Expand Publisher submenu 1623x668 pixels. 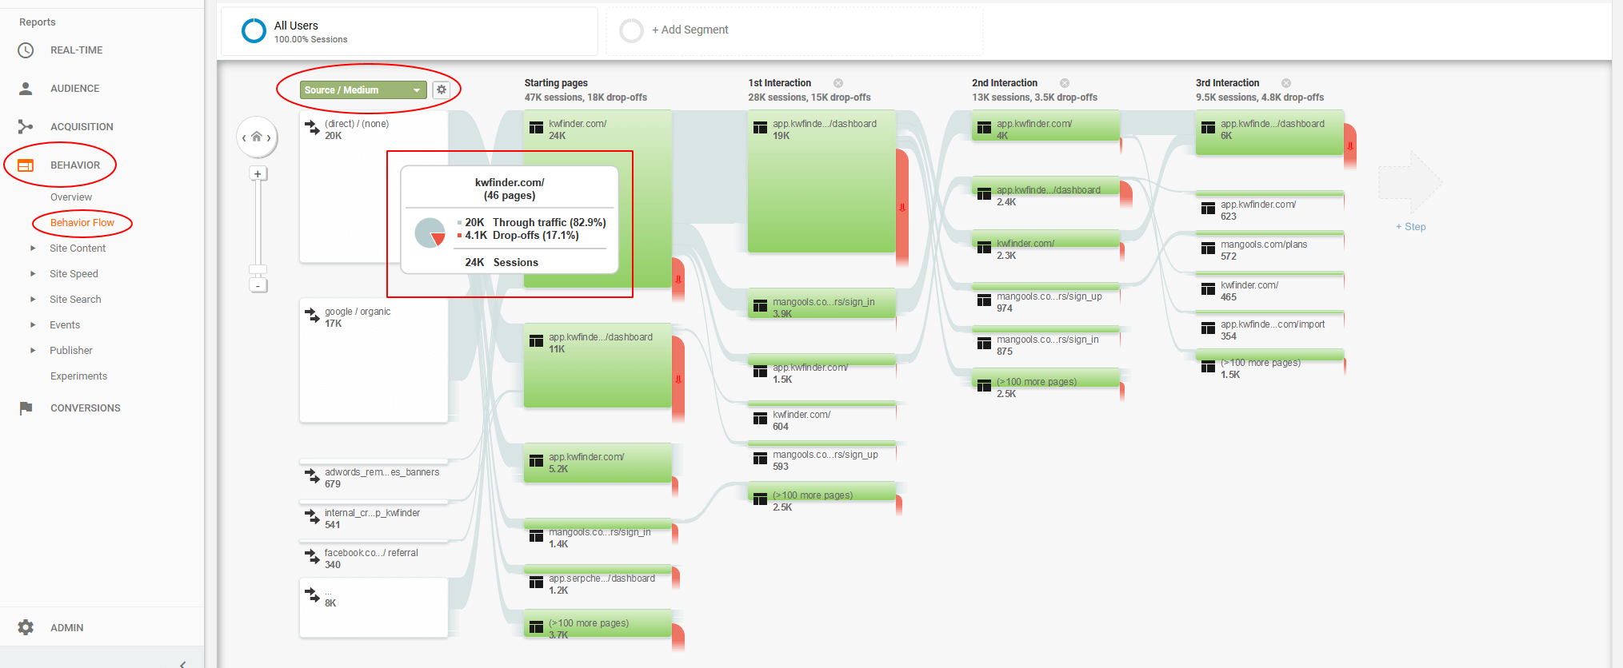[33, 351]
